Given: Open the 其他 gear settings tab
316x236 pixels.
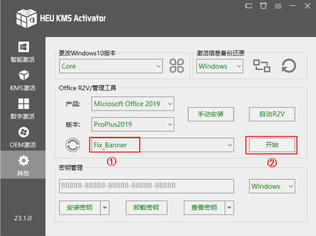Looking at the screenshot, I should coord(23,165).
